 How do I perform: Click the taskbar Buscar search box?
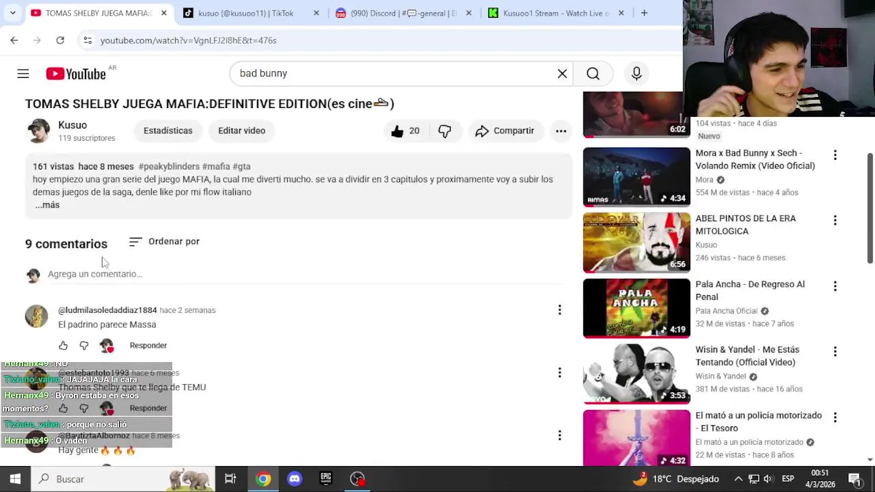click(123, 479)
